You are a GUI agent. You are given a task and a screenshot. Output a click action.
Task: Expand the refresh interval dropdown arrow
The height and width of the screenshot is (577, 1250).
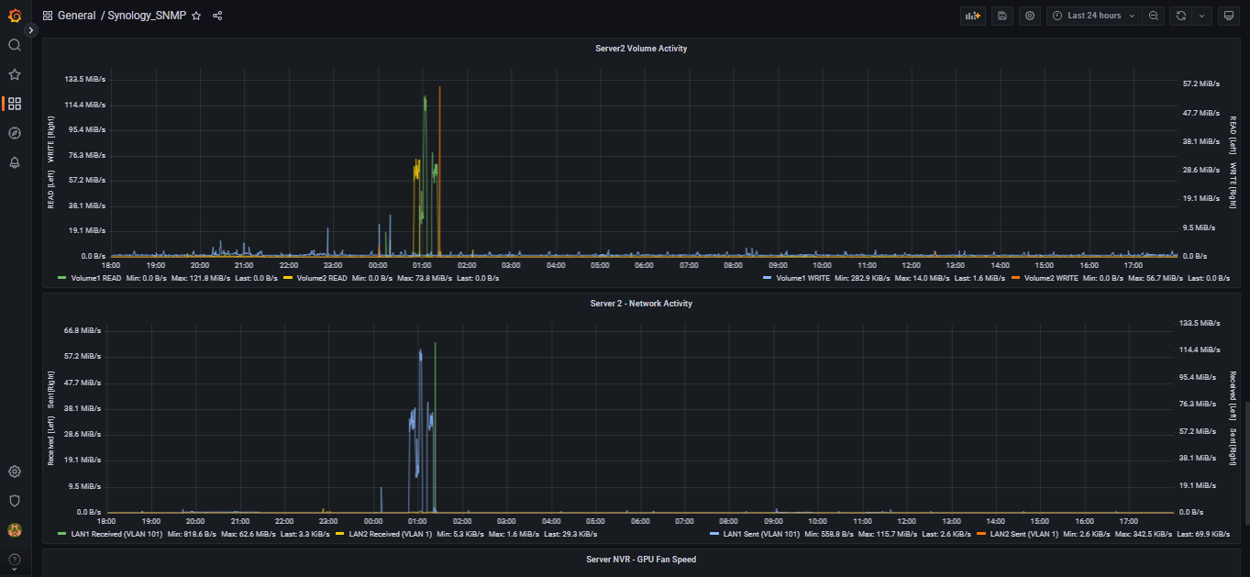click(x=1201, y=16)
